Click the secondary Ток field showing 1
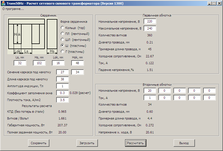This screenshot has height=151, width=223. (150, 98)
